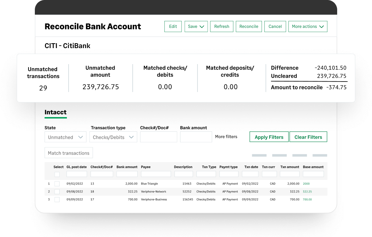Click the Txn amount column filter box
This screenshot has height=237, width=372.
(x=290, y=174)
